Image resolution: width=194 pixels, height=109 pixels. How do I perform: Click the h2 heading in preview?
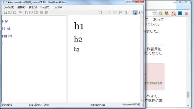78,39
